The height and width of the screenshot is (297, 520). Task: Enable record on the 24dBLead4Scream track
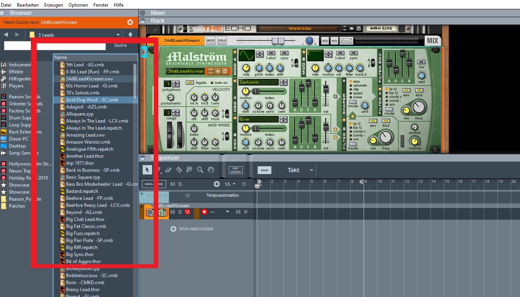point(204,212)
